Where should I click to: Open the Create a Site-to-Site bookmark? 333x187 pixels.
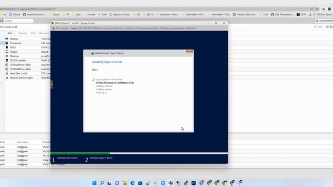pos(245,15)
